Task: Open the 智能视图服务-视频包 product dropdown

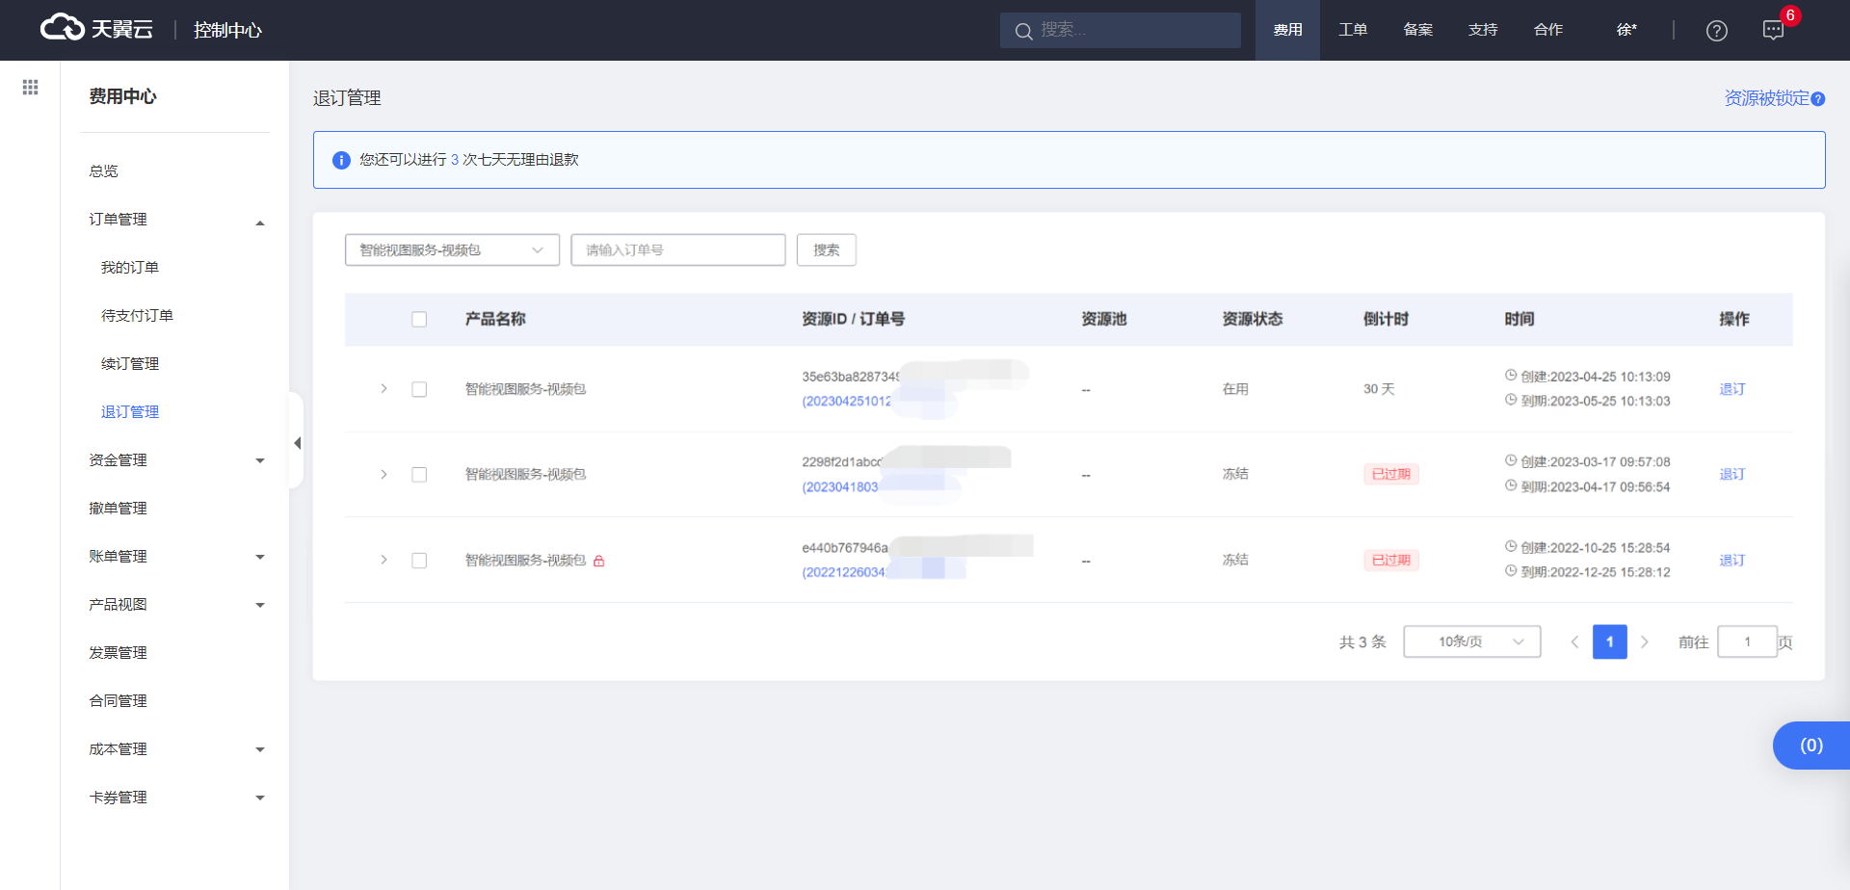Action: coord(452,250)
